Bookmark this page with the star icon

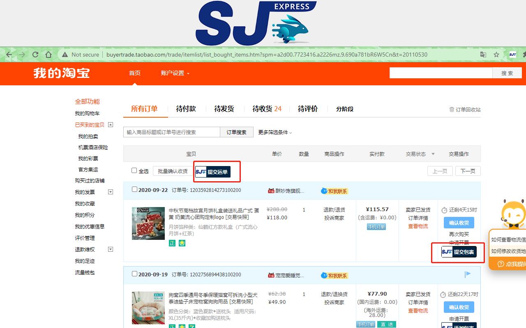pyautogui.click(x=496, y=55)
